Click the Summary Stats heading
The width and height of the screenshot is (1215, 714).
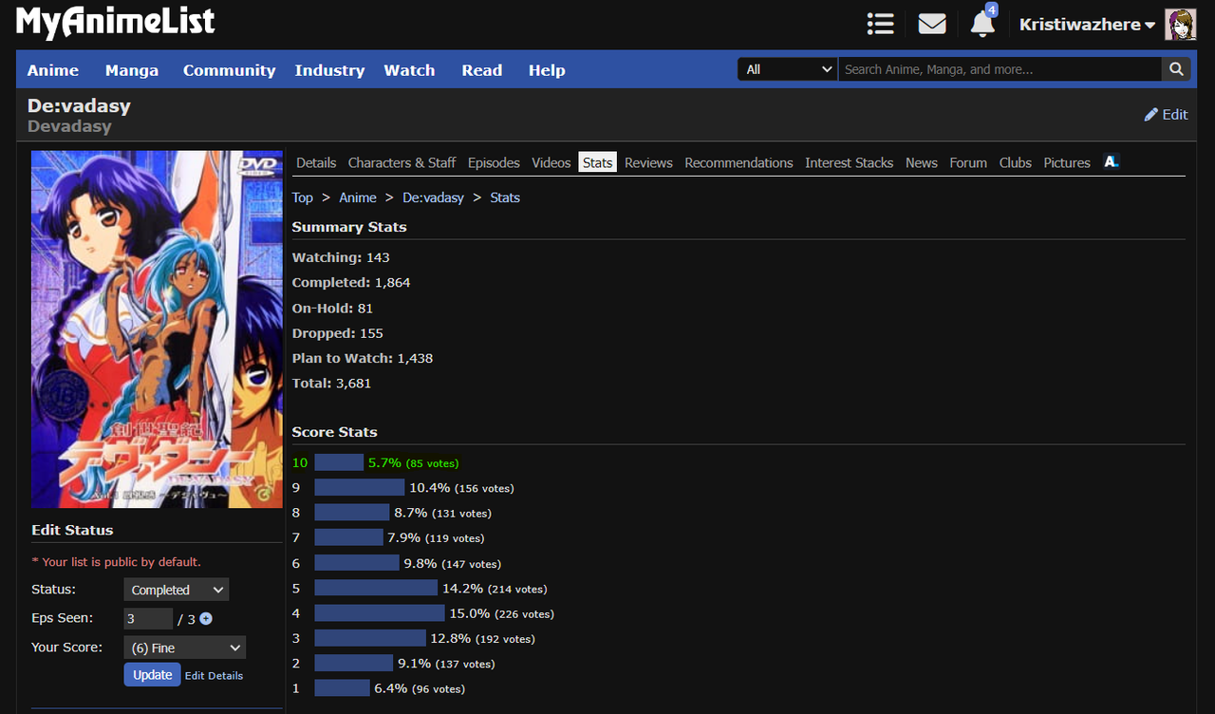coord(349,227)
